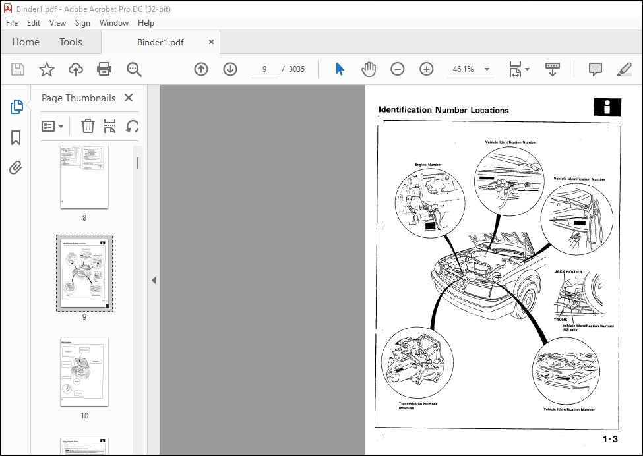Print the document using the printer icon
Image resolution: width=643 pixels, height=456 pixels.
[104, 69]
